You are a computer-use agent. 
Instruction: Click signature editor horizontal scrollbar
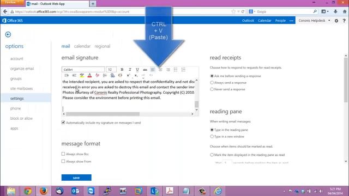tap(103, 114)
